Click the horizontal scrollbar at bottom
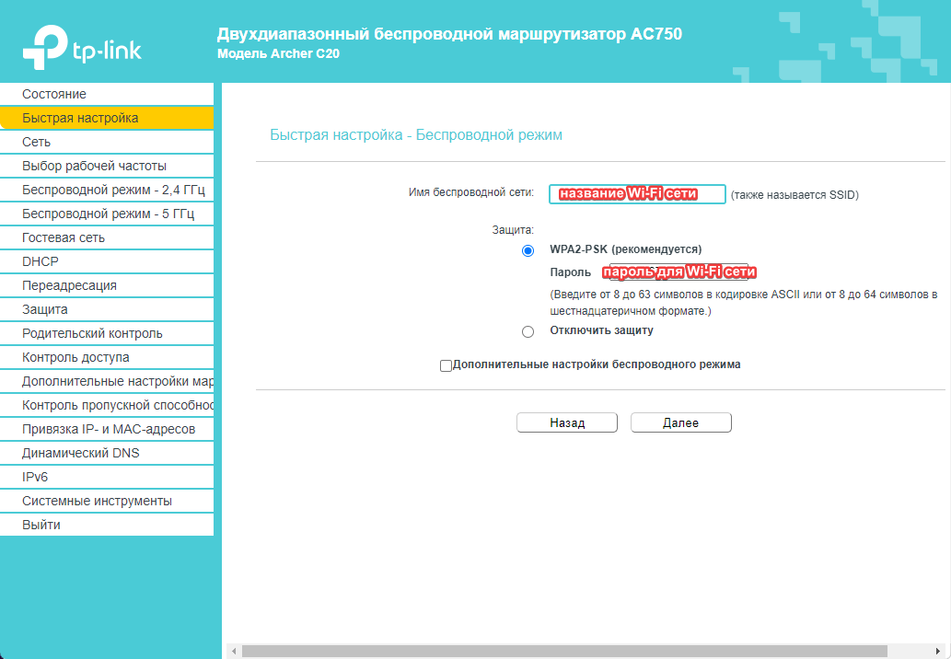 pyautogui.click(x=562, y=651)
